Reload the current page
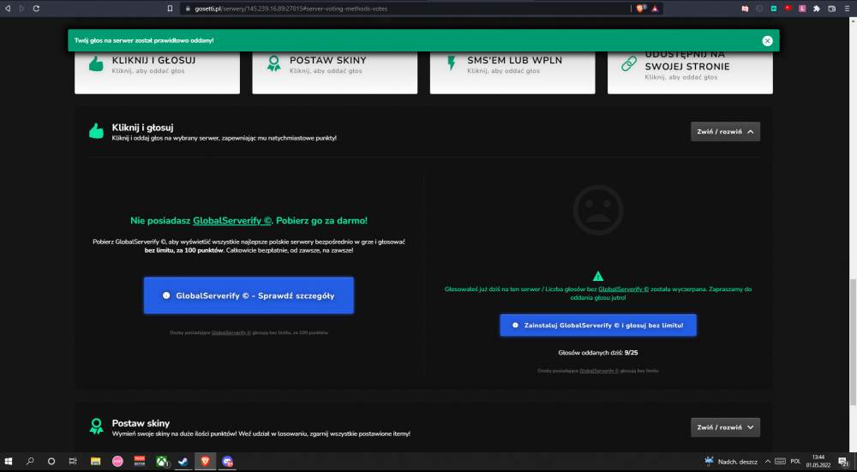The width and height of the screenshot is (857, 472). tap(36, 9)
